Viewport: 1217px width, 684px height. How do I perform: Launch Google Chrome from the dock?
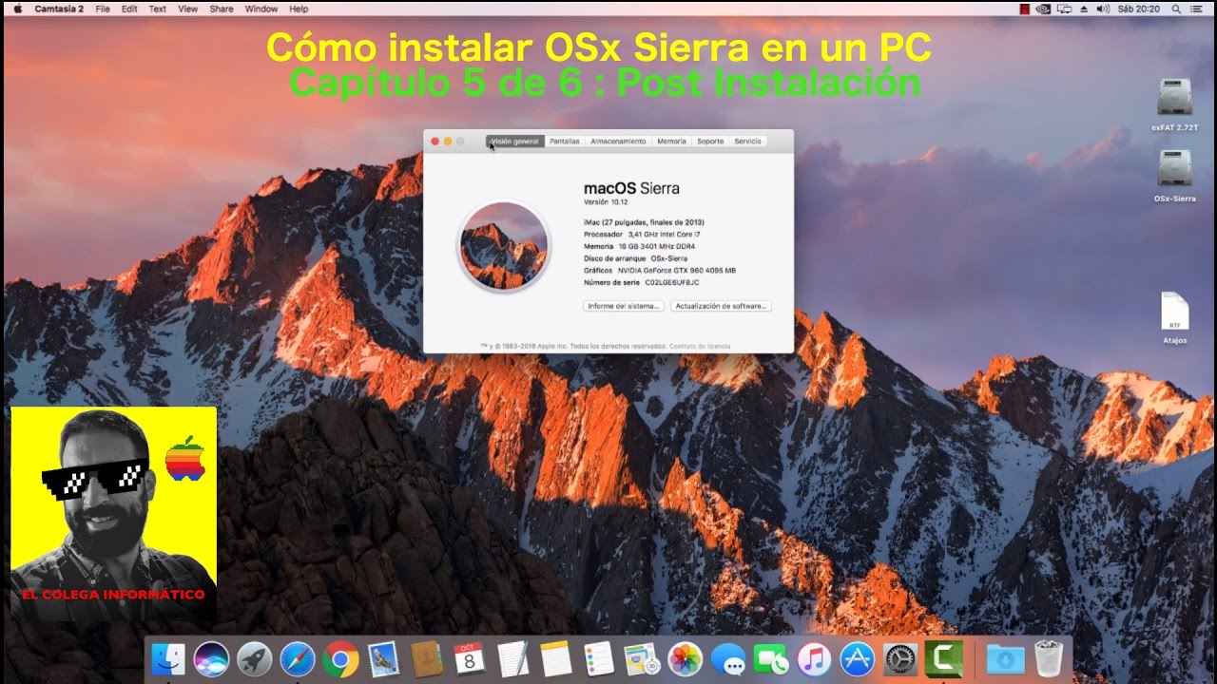tap(340, 659)
